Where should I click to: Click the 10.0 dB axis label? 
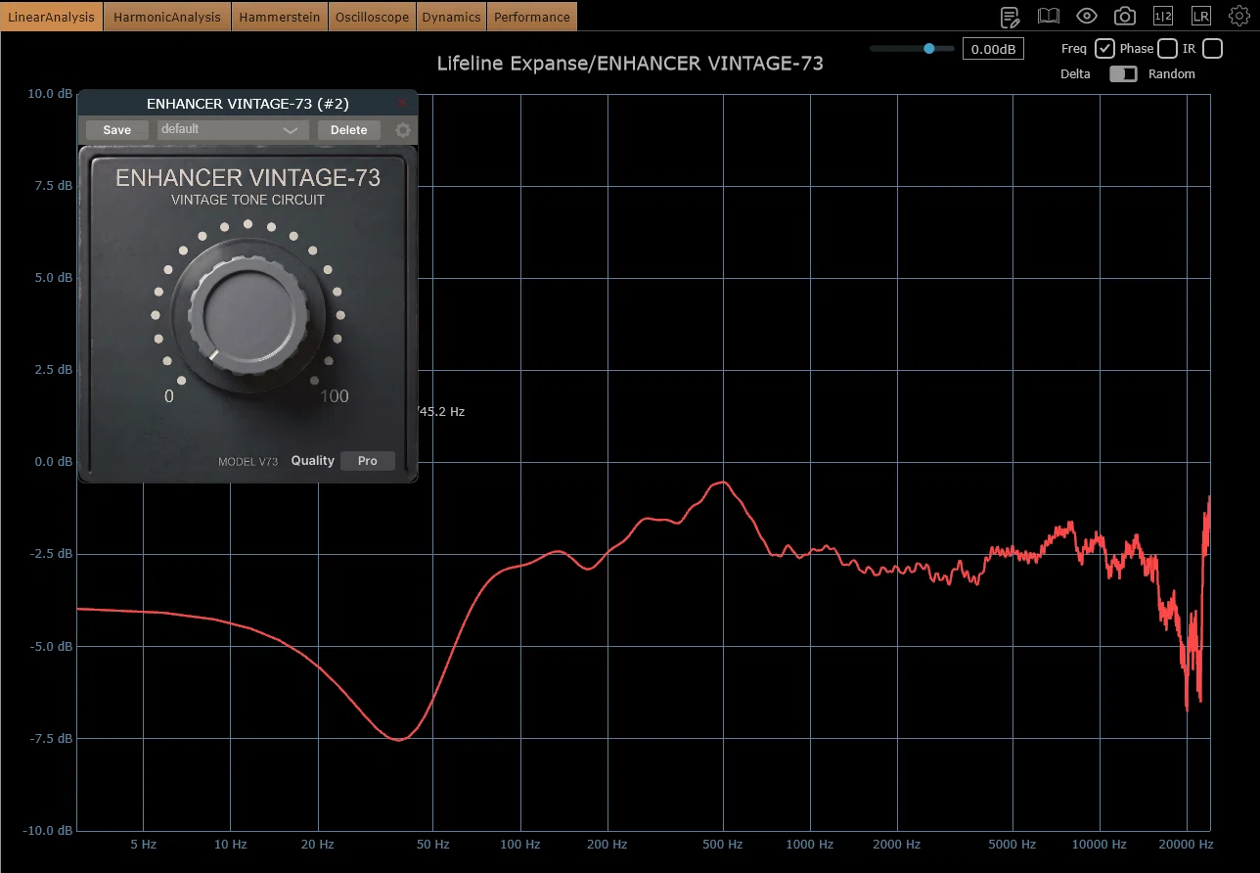(50, 94)
